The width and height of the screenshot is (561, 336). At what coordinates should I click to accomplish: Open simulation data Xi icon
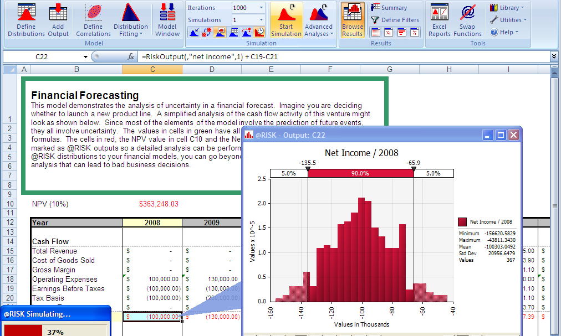click(389, 33)
